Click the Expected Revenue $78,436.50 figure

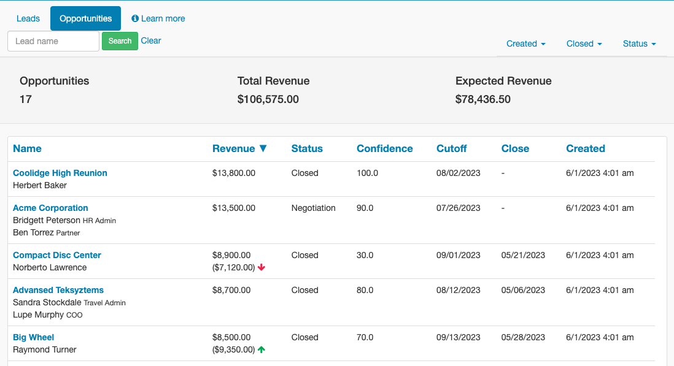click(x=483, y=99)
